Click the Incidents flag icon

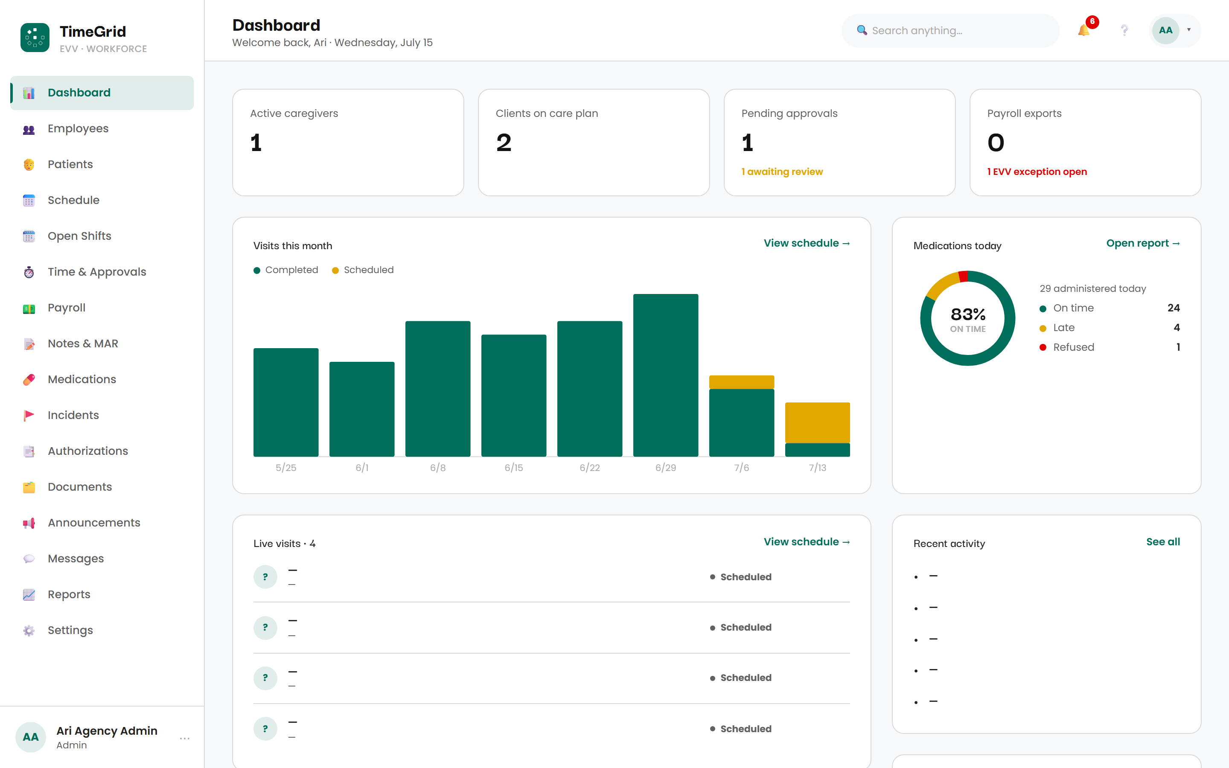pos(29,416)
